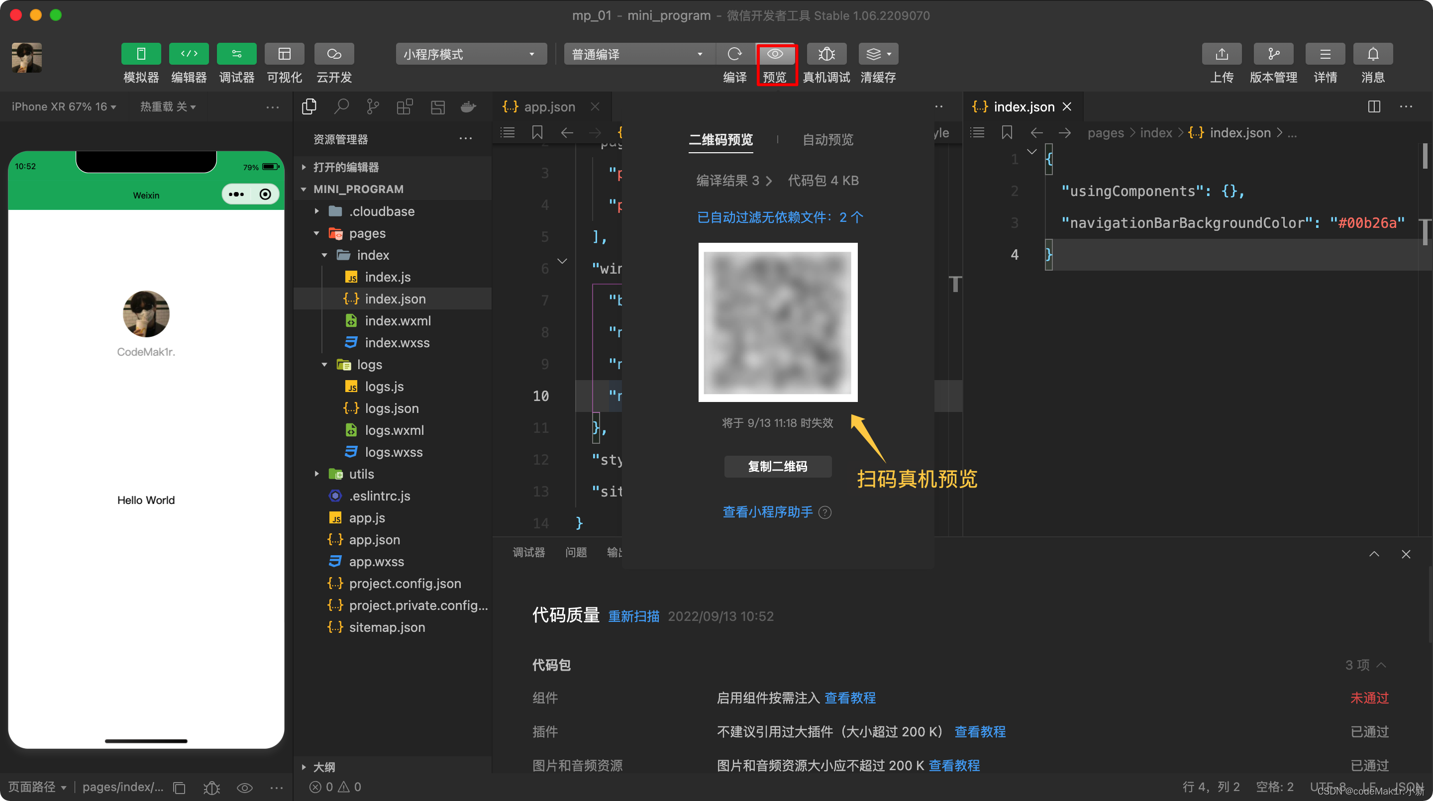The width and height of the screenshot is (1433, 801).
Task: Click the search icon in the sidebar
Action: [x=341, y=106]
